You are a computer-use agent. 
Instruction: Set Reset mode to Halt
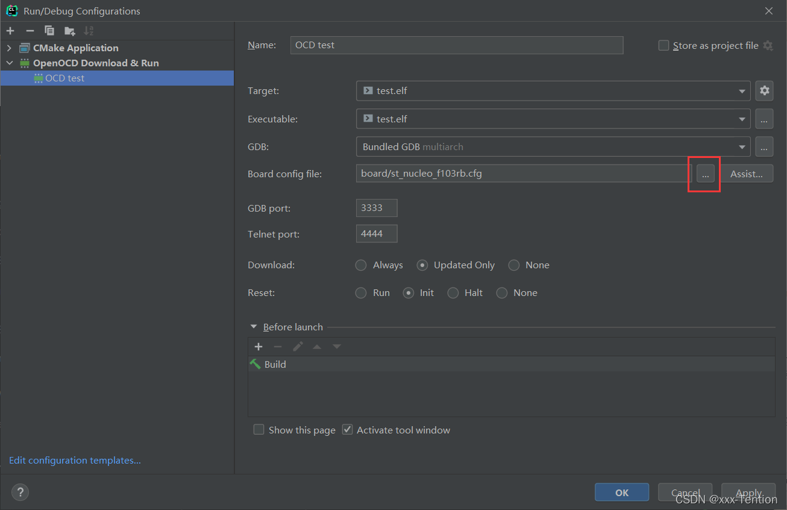[453, 293]
